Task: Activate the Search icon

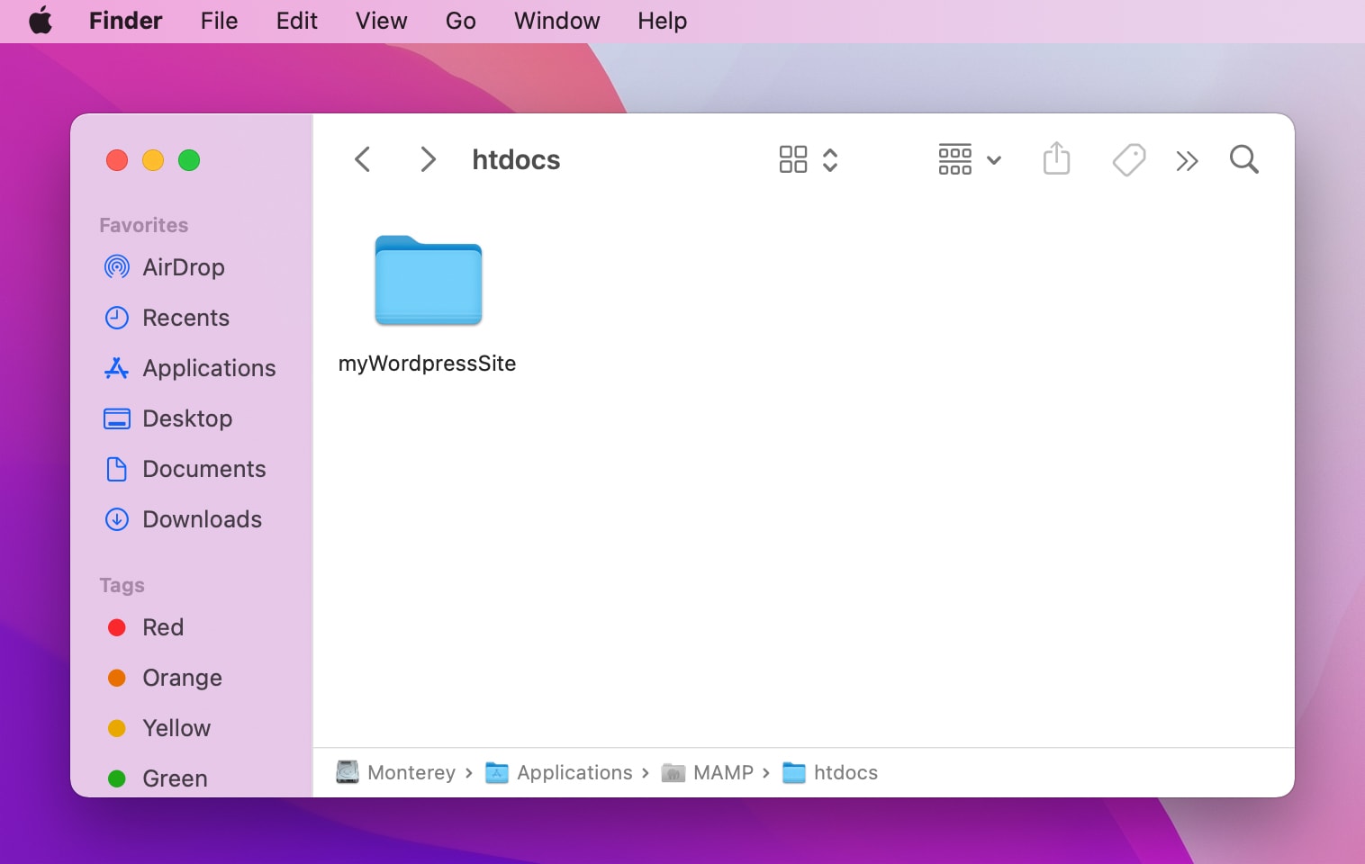Action: (x=1243, y=159)
